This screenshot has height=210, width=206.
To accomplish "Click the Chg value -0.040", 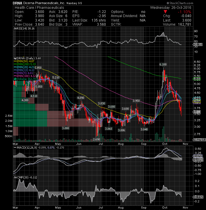I will coord(186,16).
